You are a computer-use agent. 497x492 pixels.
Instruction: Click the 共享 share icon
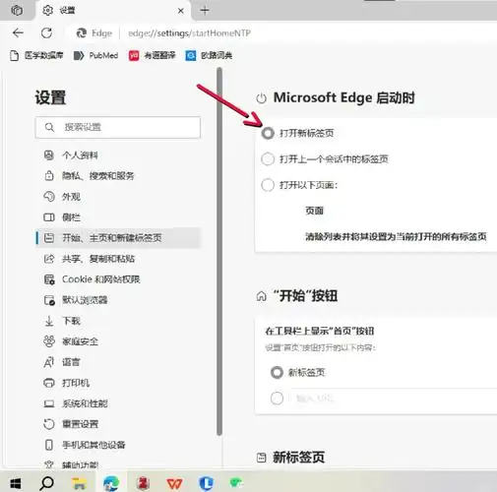click(49, 259)
